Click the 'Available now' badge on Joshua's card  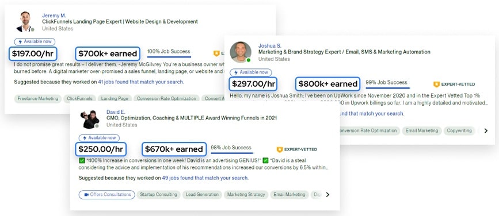[x=251, y=72]
